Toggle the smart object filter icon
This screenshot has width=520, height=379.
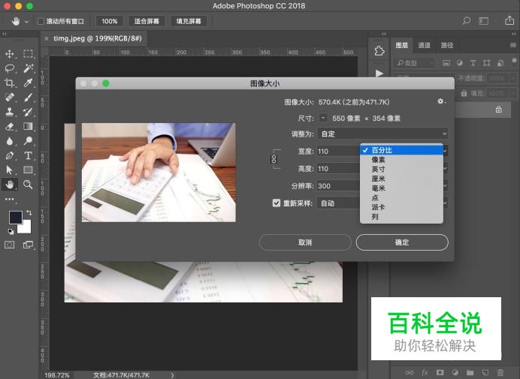click(500, 63)
